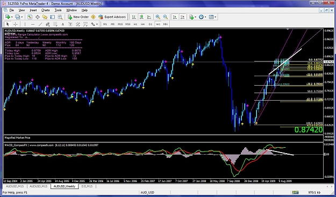Switch timeframe to M1
336x197 pixels.
(105, 24)
